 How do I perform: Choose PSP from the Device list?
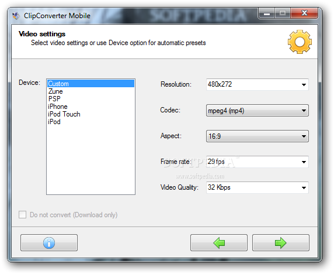pos(91,99)
